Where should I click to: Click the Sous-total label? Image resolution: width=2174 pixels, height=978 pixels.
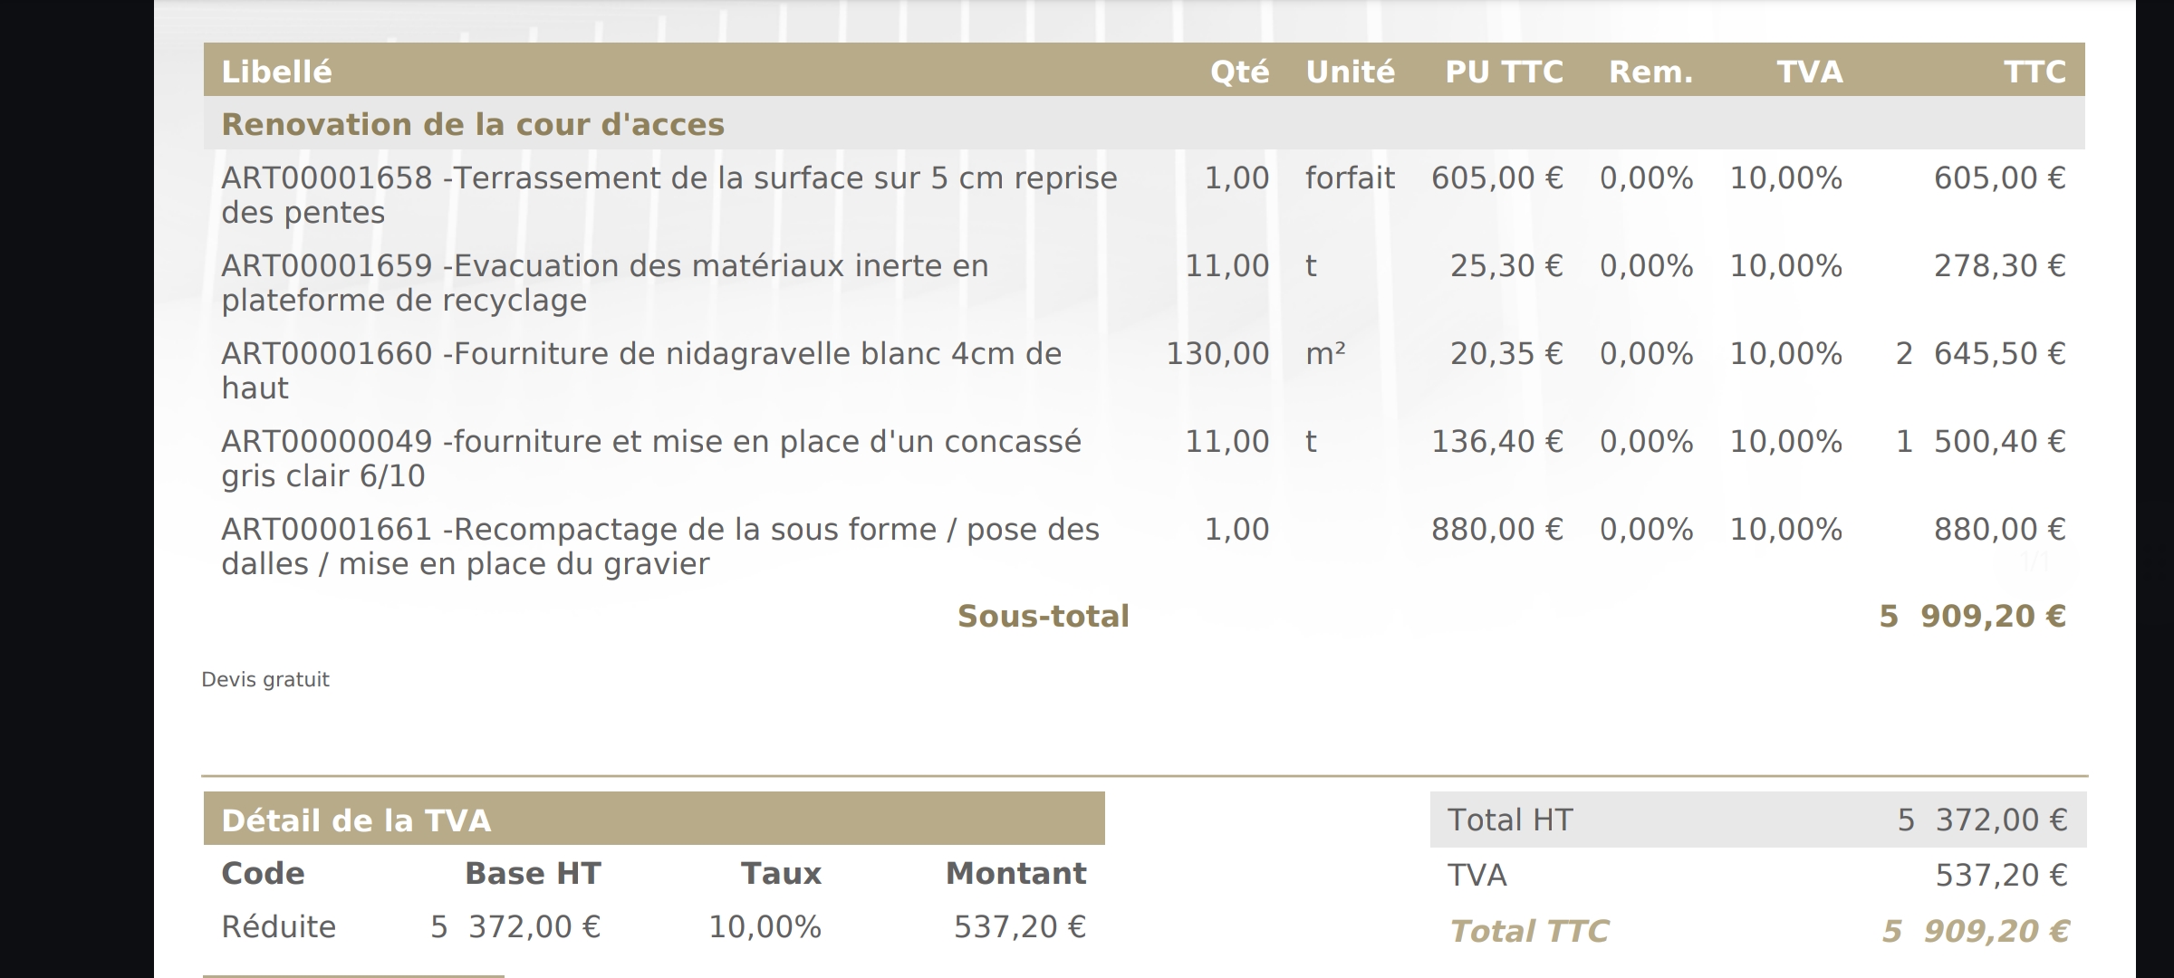pos(1043,616)
